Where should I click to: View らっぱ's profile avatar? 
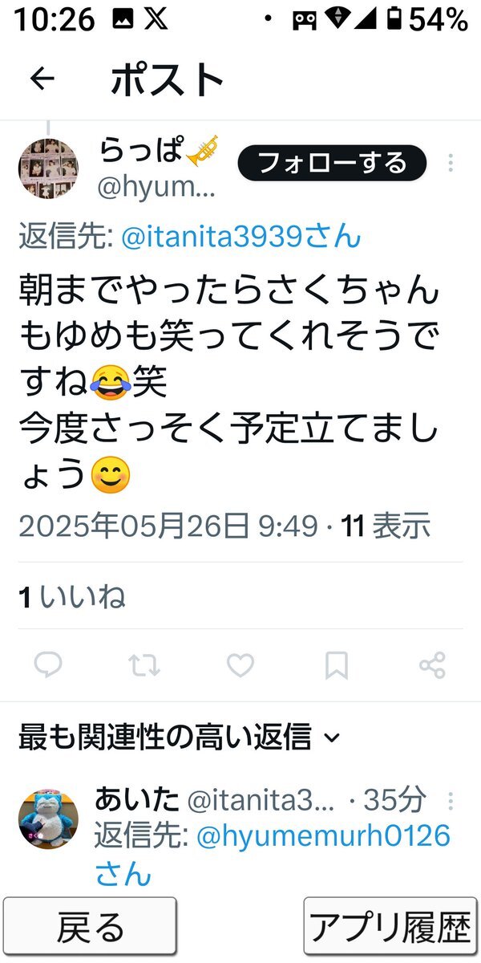48,169
